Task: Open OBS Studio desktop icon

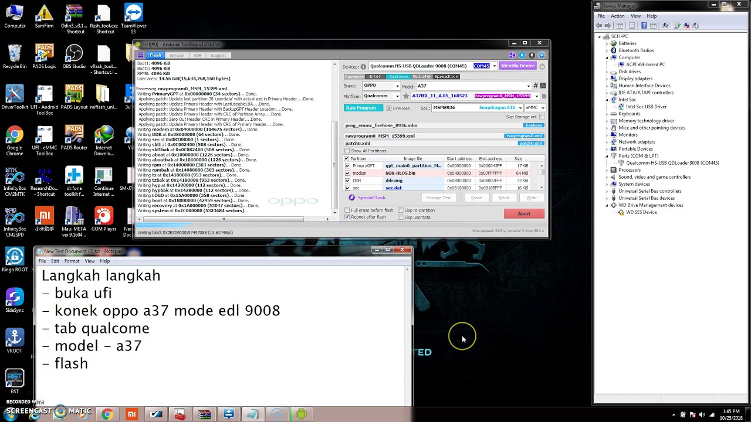Action: pos(74,57)
